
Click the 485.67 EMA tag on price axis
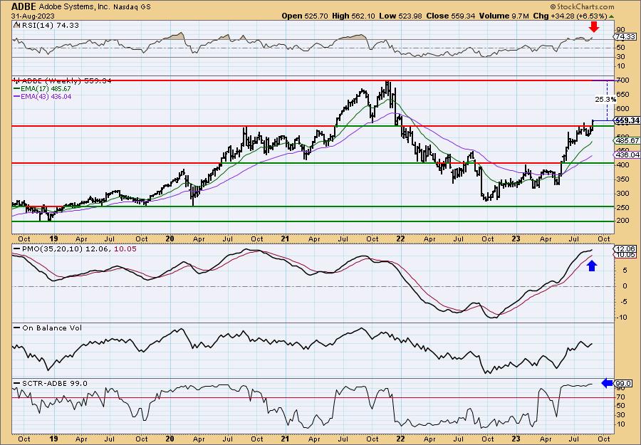(x=627, y=140)
